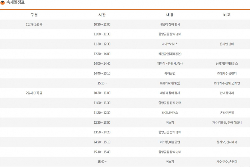Click the orange box icon beside 축제일정표

[3, 3]
